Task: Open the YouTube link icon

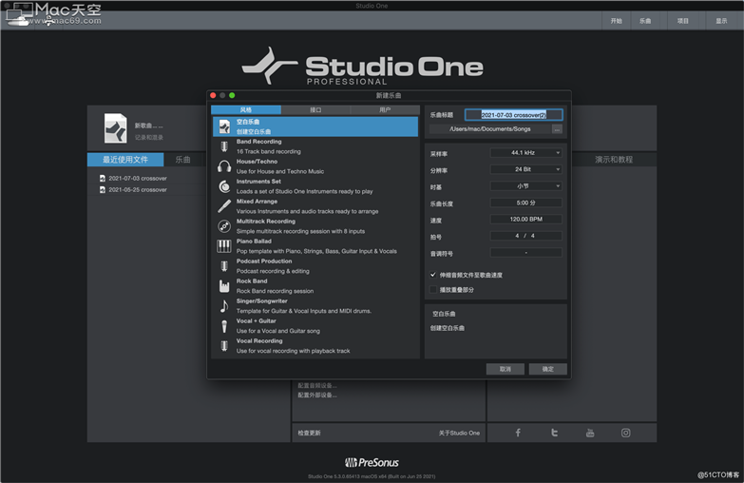Action: [590, 433]
